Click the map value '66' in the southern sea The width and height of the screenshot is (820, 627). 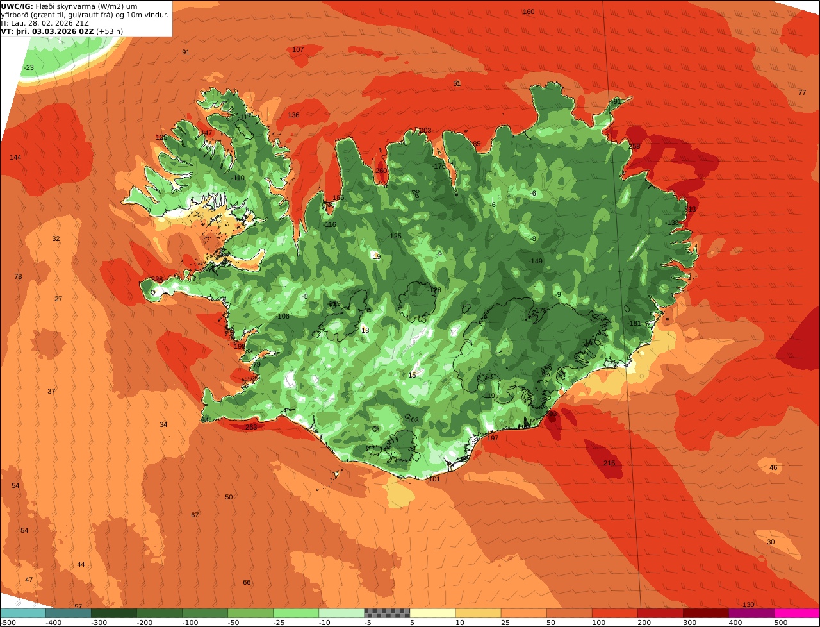click(x=247, y=582)
